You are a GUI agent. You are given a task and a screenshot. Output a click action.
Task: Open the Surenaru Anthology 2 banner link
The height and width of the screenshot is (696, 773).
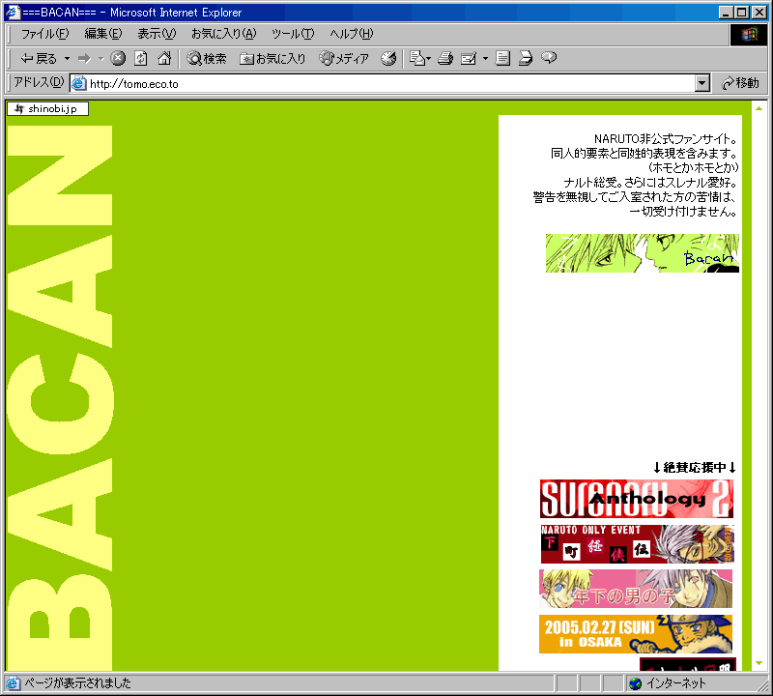[637, 499]
